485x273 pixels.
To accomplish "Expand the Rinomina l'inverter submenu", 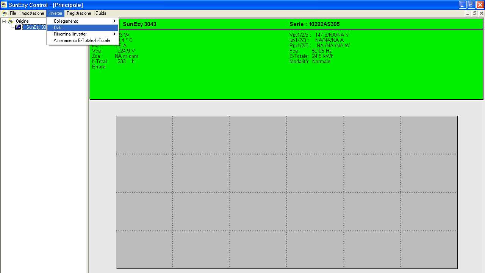I will (83, 34).
